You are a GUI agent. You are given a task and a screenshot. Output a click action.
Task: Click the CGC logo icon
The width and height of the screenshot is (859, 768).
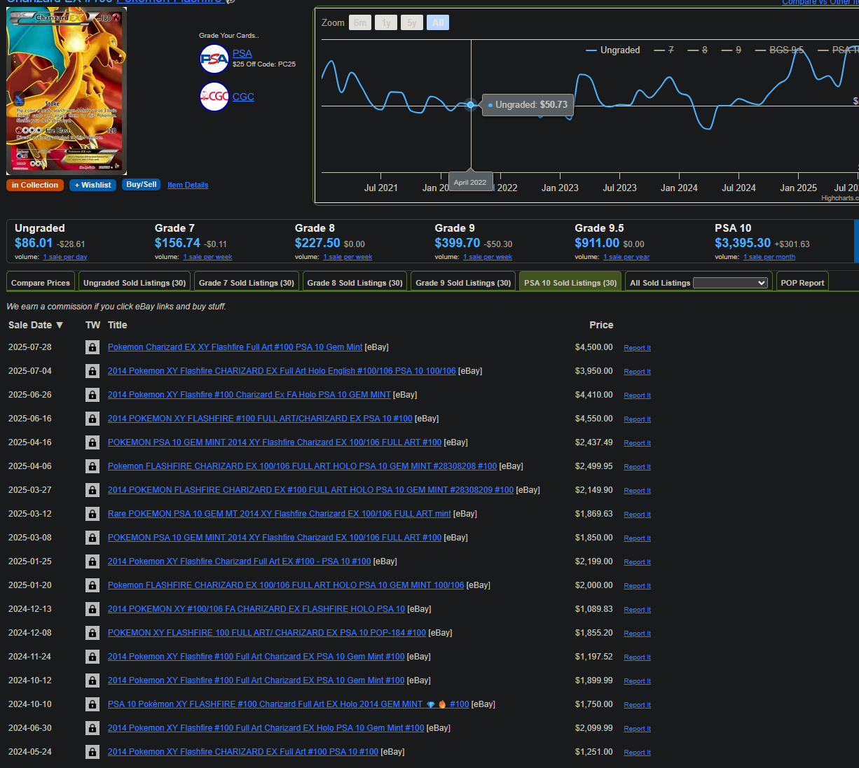click(x=214, y=97)
